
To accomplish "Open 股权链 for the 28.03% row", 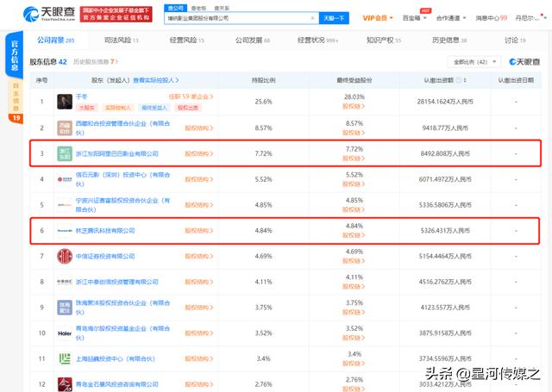I will (x=354, y=106).
